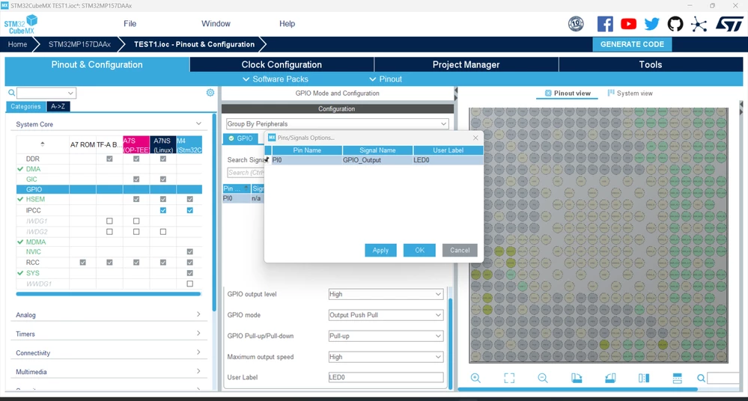Toggle IPCC M4 checkbox

point(190,210)
